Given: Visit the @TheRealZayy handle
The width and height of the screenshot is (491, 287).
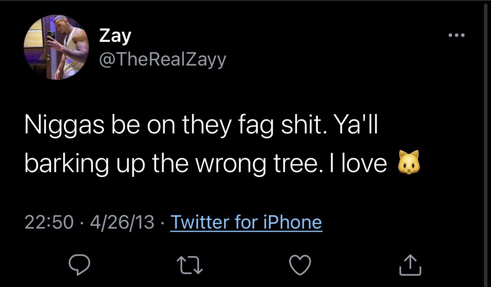Looking at the screenshot, I should point(162,60).
